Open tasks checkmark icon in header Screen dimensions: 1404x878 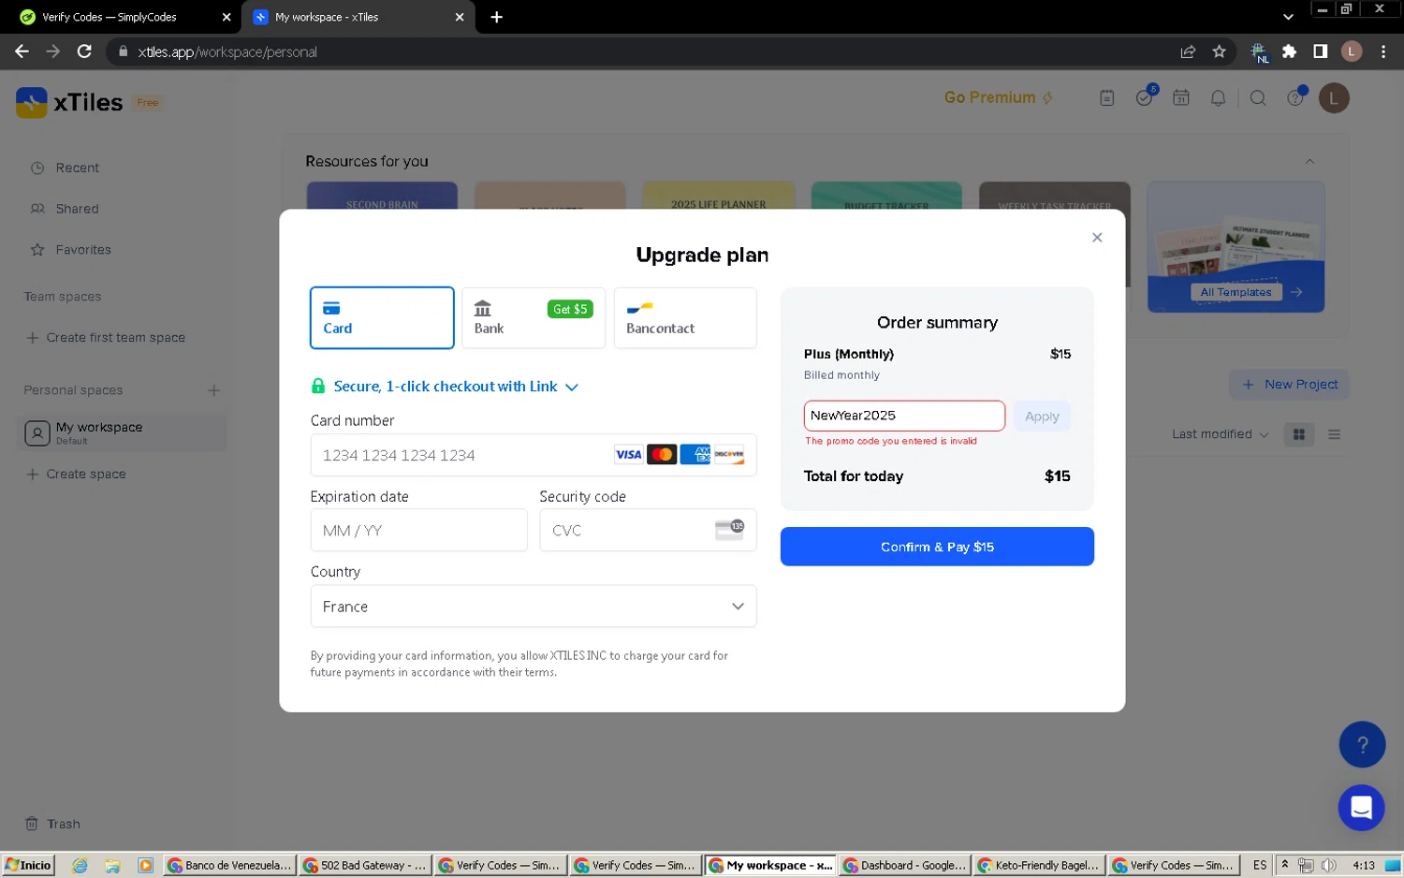pos(1144,97)
